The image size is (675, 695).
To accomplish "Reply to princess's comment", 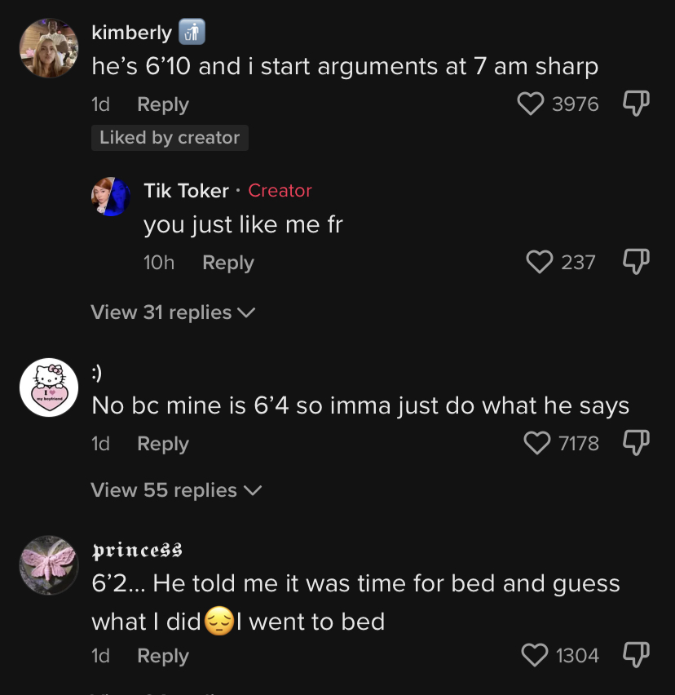I will [163, 657].
